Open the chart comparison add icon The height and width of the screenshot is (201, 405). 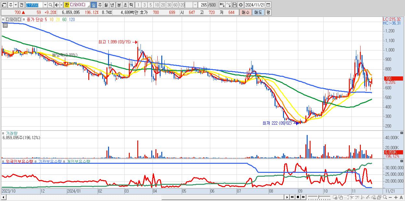222,5
